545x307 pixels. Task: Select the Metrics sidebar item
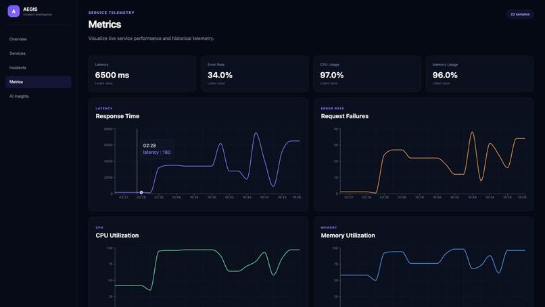click(39, 82)
